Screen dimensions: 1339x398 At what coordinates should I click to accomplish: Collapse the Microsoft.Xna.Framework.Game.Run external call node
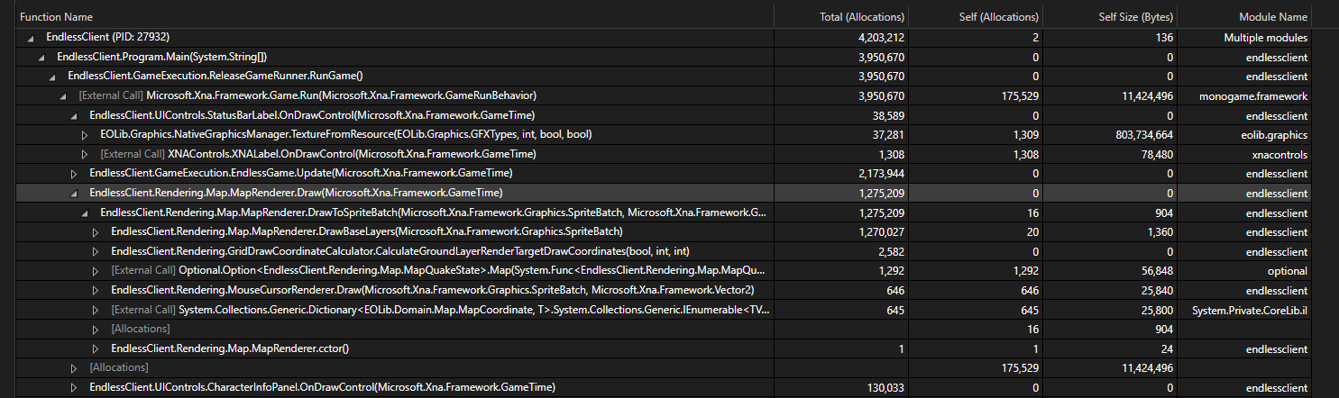point(63,95)
